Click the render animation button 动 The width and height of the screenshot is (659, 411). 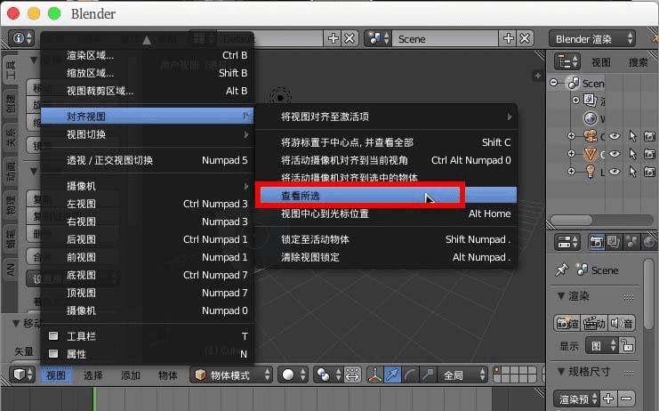click(x=594, y=323)
